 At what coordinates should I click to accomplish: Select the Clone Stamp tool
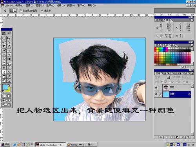tap(4, 55)
